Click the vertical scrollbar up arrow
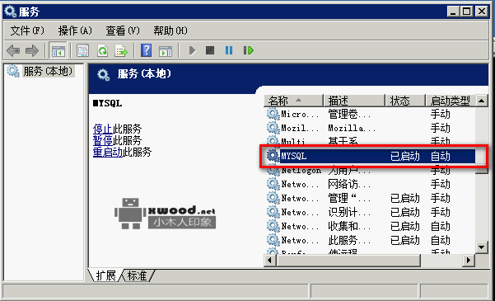This screenshot has width=495, height=301. [x=482, y=101]
